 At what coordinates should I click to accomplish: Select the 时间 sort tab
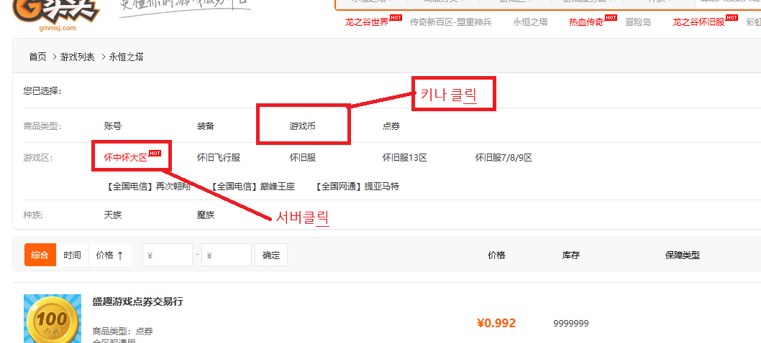click(x=72, y=255)
